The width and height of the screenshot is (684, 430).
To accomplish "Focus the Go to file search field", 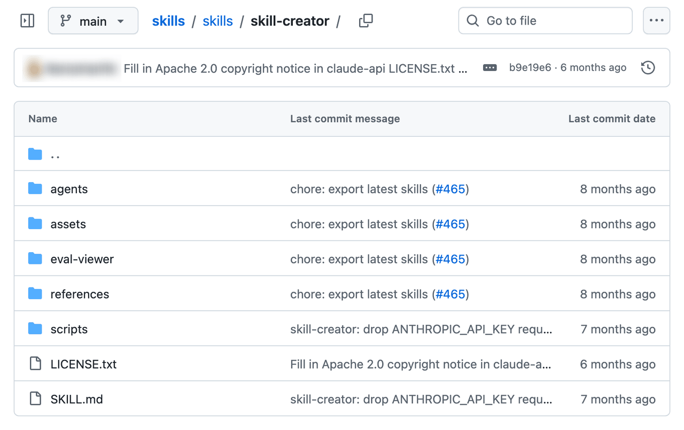I will [545, 21].
